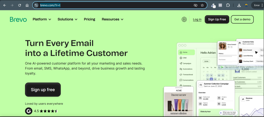Go to the browser home page
Image resolution: width=264 pixels, height=117 pixels.
click(27, 5)
